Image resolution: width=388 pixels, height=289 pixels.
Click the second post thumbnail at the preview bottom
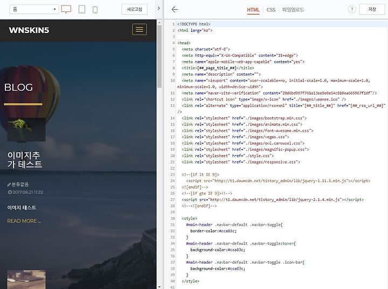coord(26,280)
